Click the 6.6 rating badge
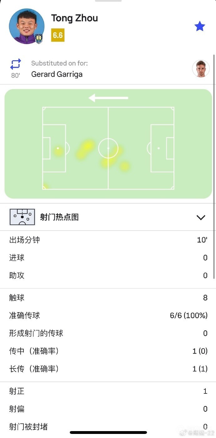Image resolution: width=216 pixels, height=438 pixels. point(58,35)
